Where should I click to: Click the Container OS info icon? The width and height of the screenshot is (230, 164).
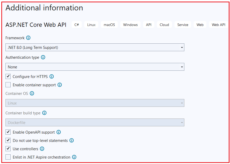32,93
